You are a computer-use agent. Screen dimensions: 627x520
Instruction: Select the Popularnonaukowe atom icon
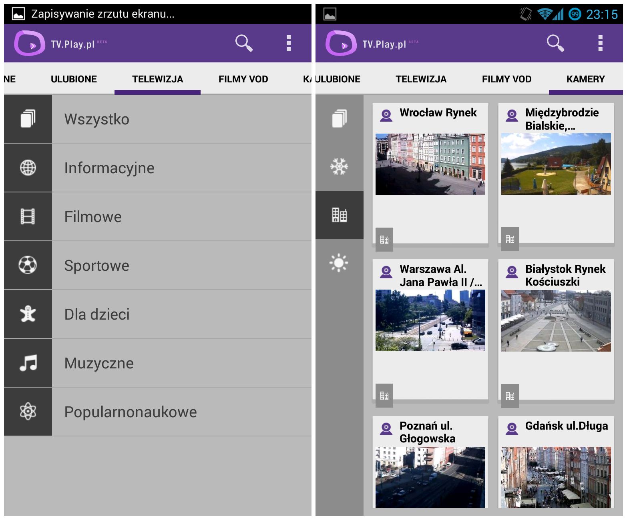point(28,412)
